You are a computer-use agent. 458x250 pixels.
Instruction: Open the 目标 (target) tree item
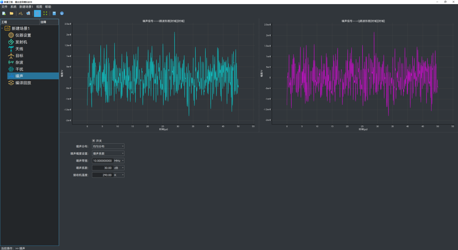(x=19, y=55)
